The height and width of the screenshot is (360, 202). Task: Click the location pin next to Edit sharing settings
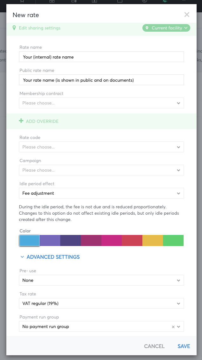14,28
